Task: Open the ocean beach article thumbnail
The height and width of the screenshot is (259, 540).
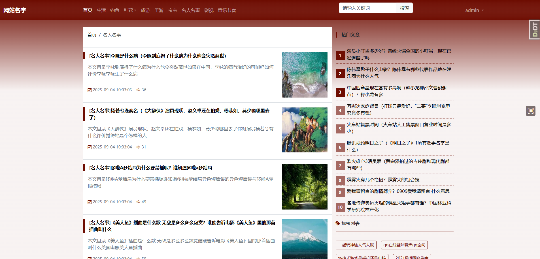Action: 305,75
